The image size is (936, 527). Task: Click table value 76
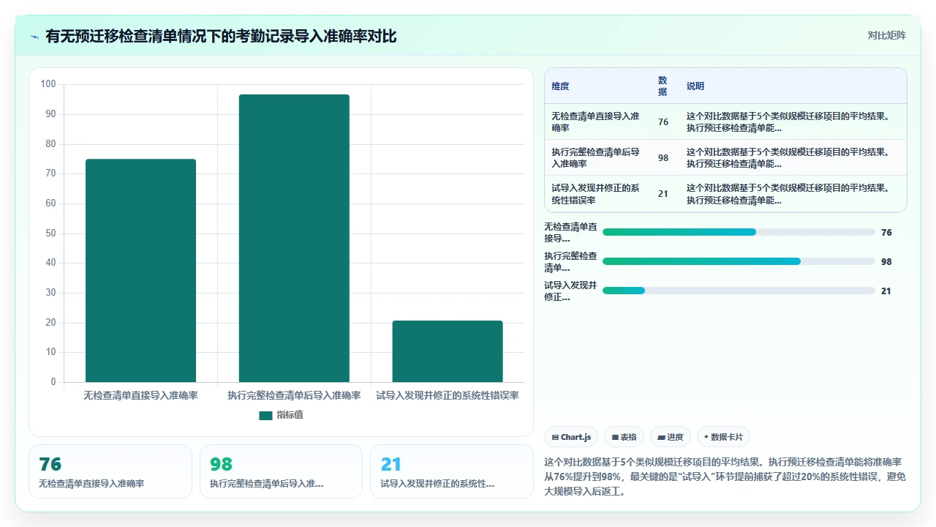[x=663, y=122]
